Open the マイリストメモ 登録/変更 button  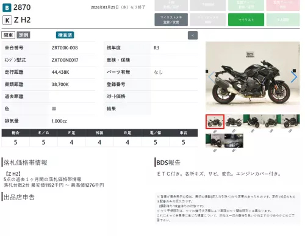tap(171, 20)
